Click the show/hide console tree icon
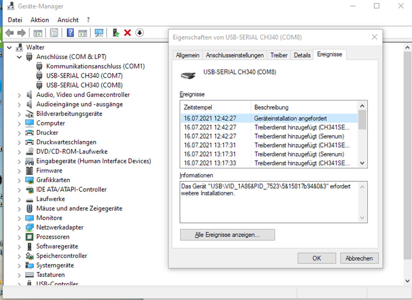The height and width of the screenshot is (300, 412). coord(38,33)
